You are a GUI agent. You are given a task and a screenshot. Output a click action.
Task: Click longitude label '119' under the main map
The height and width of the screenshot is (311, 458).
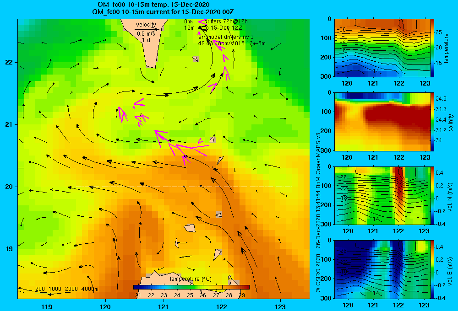pos(47,306)
